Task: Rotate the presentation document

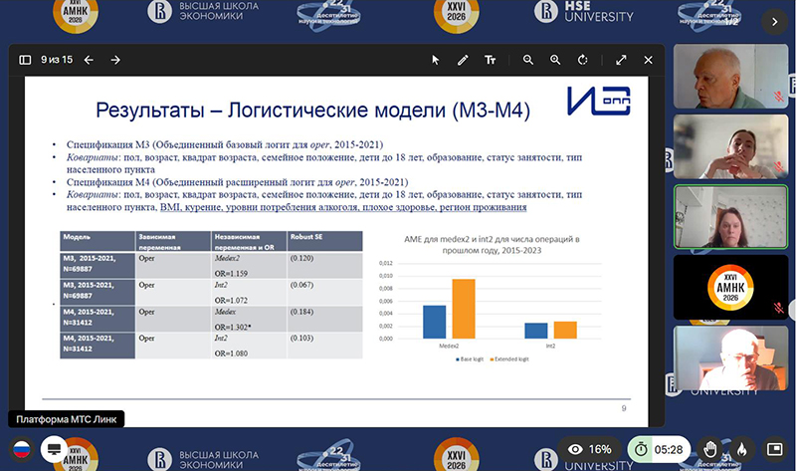Action: pyautogui.click(x=582, y=60)
